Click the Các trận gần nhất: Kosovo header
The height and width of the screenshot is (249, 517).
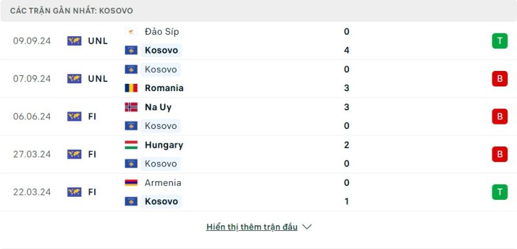(72, 11)
